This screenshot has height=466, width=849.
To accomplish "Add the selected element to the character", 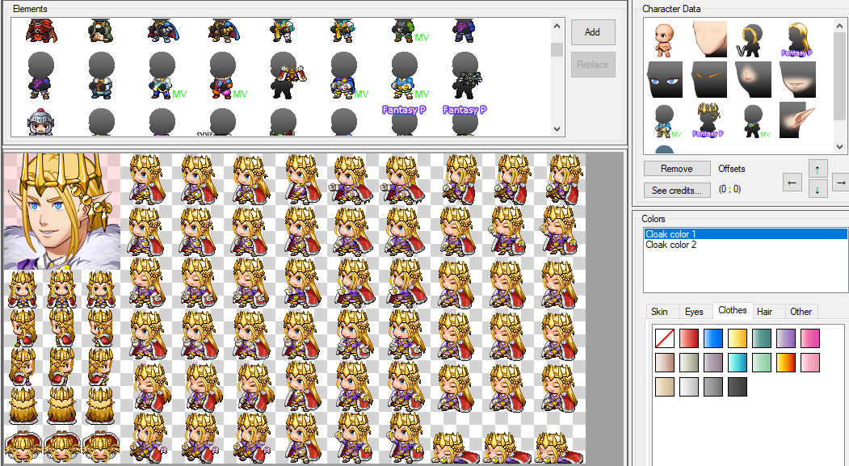I will (593, 32).
